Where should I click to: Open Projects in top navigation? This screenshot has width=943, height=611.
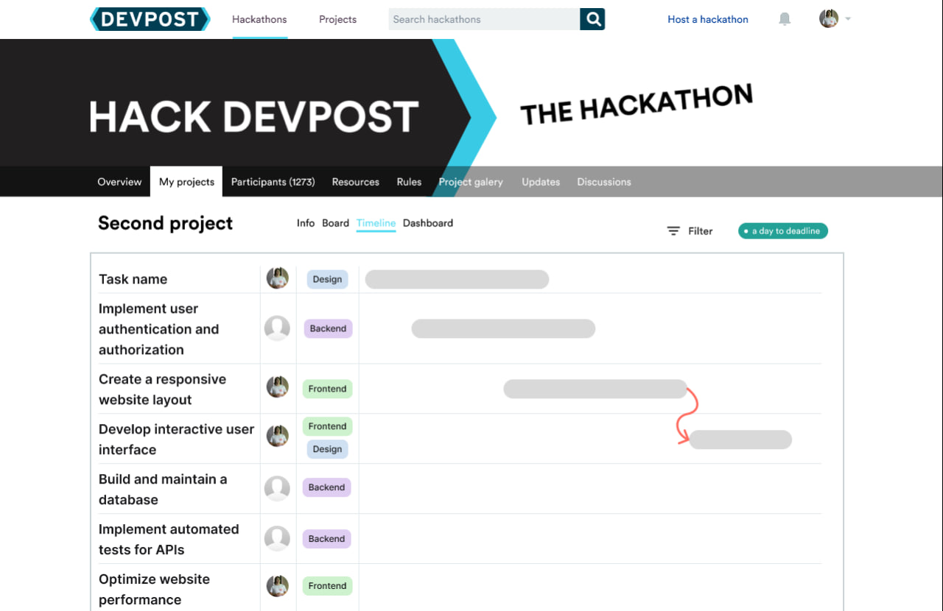pos(337,19)
